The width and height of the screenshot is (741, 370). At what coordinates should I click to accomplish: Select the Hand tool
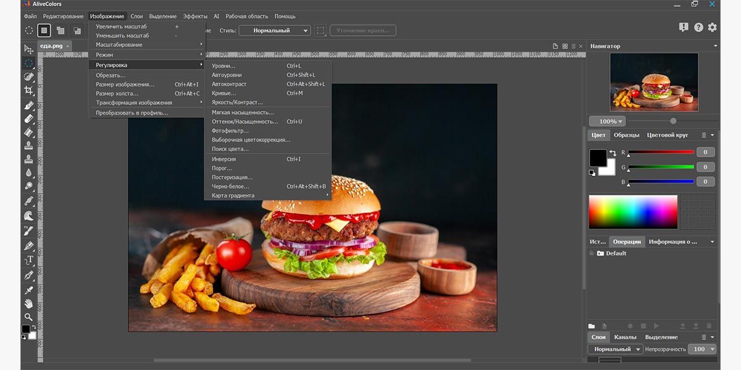tap(28, 303)
